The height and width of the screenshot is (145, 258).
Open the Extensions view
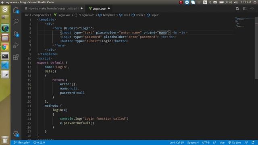[16, 57]
